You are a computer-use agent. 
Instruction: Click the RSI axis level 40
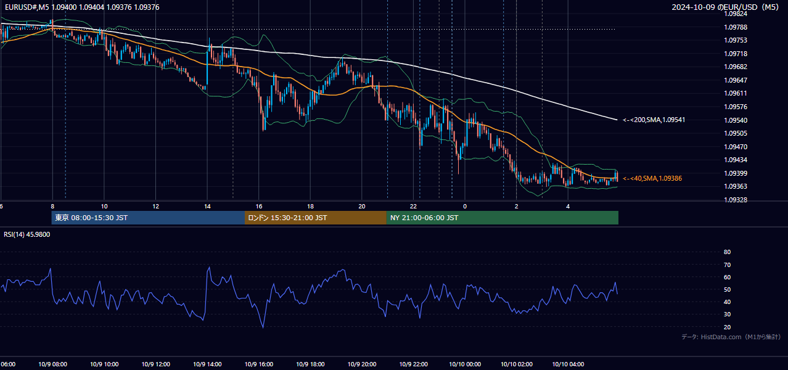click(727, 302)
